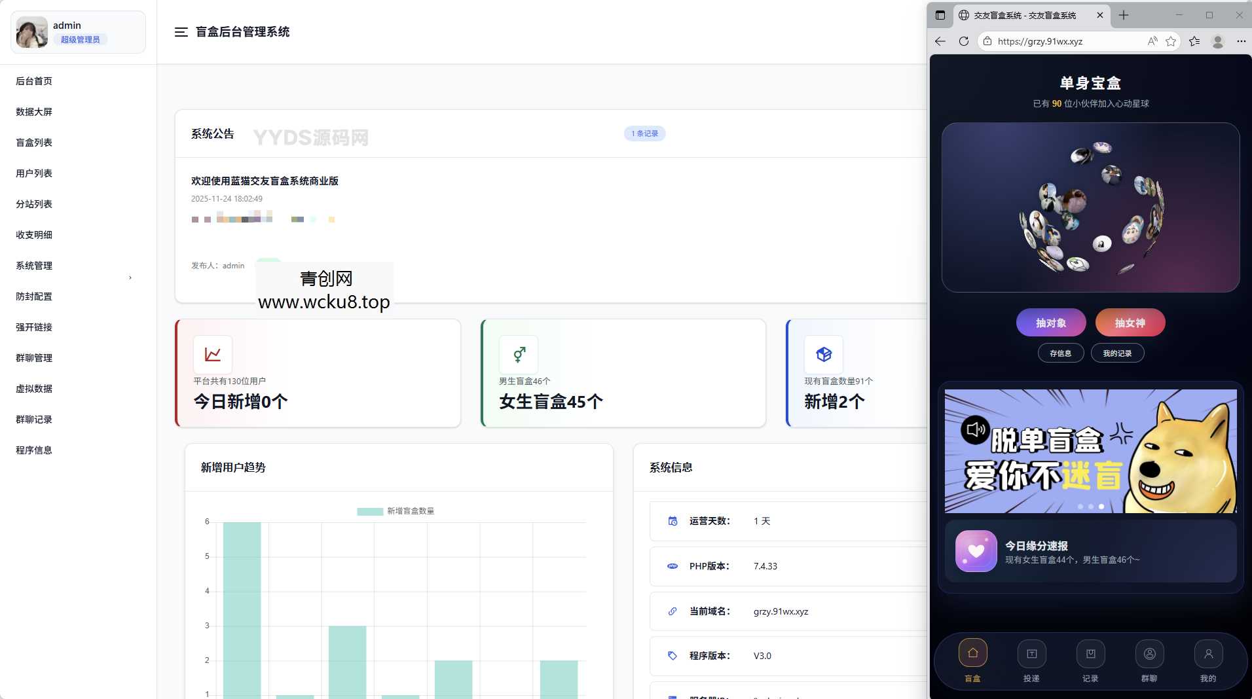Open the browser profile account menu
1252x699 pixels.
tap(1217, 41)
